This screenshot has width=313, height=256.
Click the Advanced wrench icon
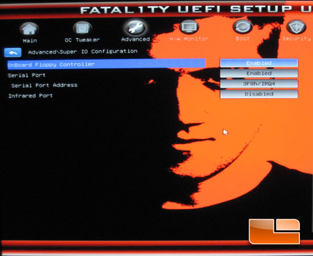135,28
